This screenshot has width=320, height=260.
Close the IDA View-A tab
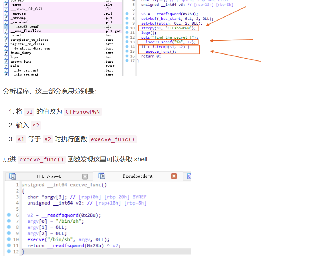click(x=85, y=177)
